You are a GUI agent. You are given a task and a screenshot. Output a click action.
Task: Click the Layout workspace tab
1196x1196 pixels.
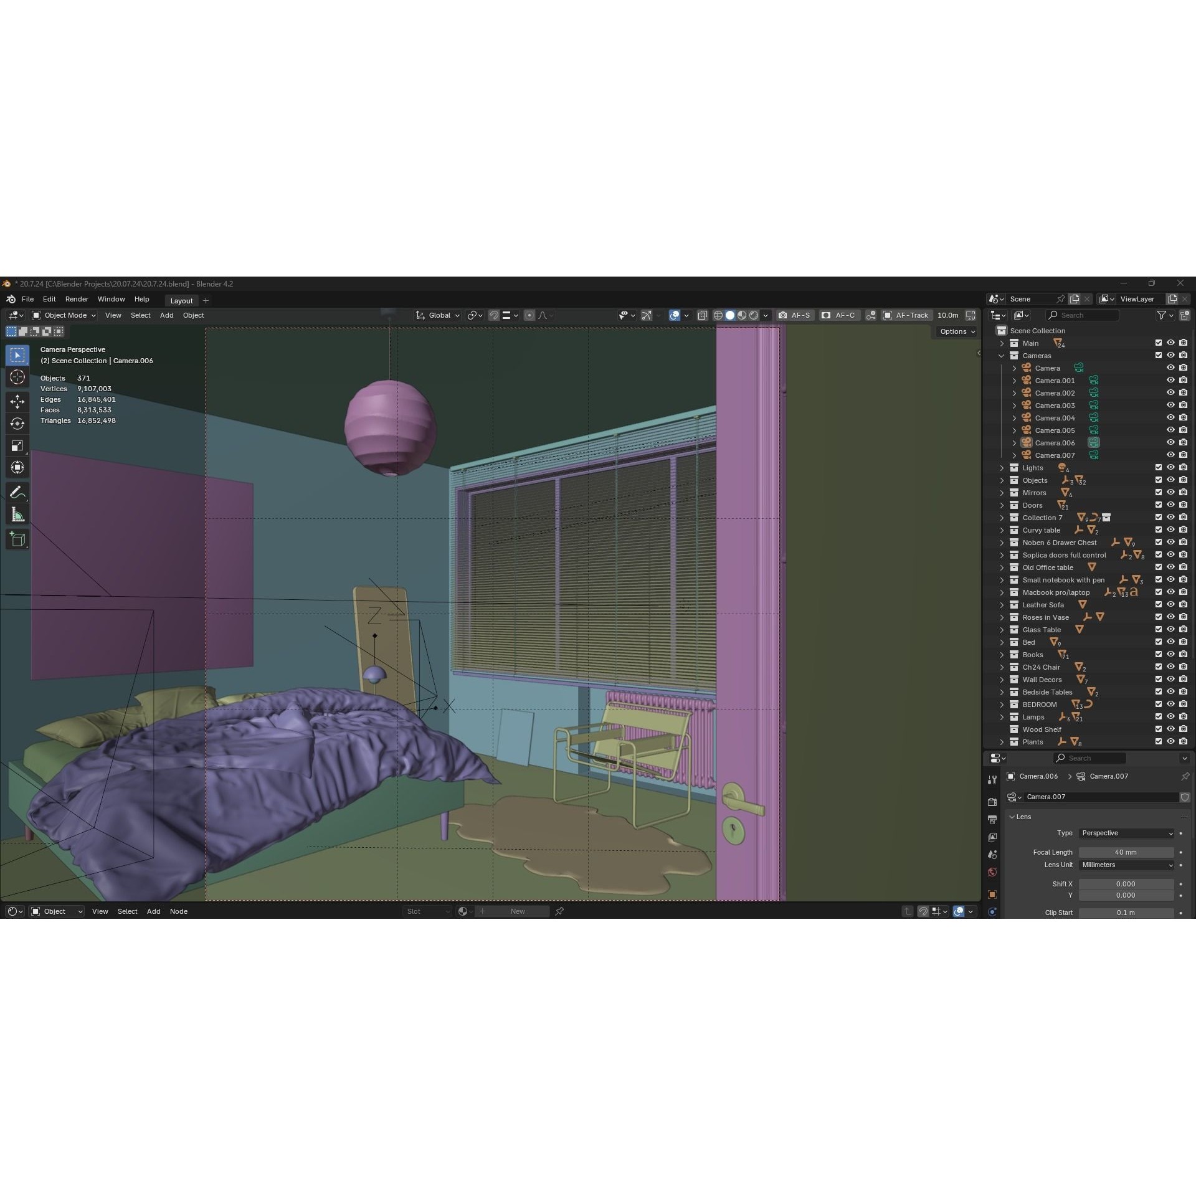pos(181,300)
